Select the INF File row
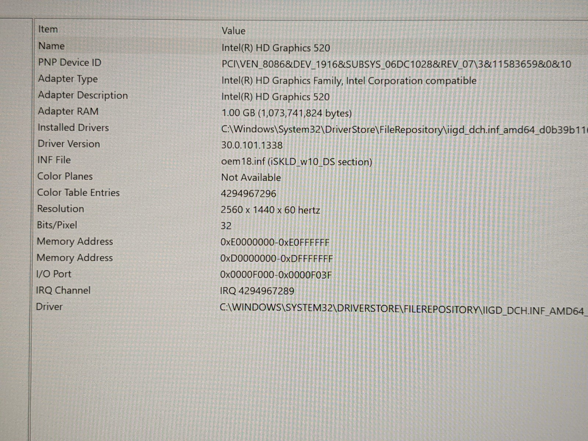Viewport: 588px width, 441px height. pyautogui.click(x=54, y=160)
